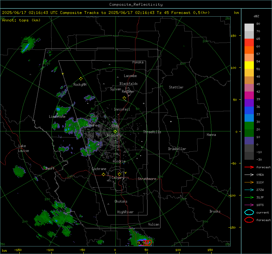This screenshot has height=254, width=272.
Task: Click the red forecast ellipse legend symbol
Action: [x=249, y=220]
